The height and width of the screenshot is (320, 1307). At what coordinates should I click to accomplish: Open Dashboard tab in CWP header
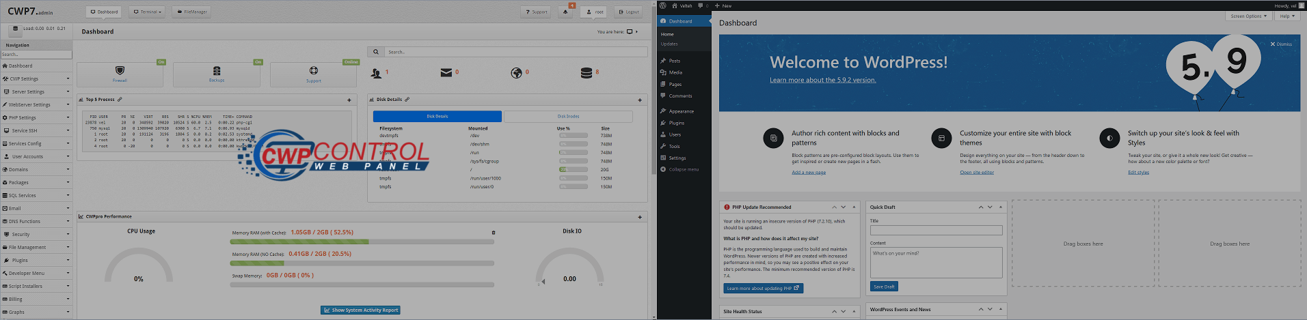105,12
